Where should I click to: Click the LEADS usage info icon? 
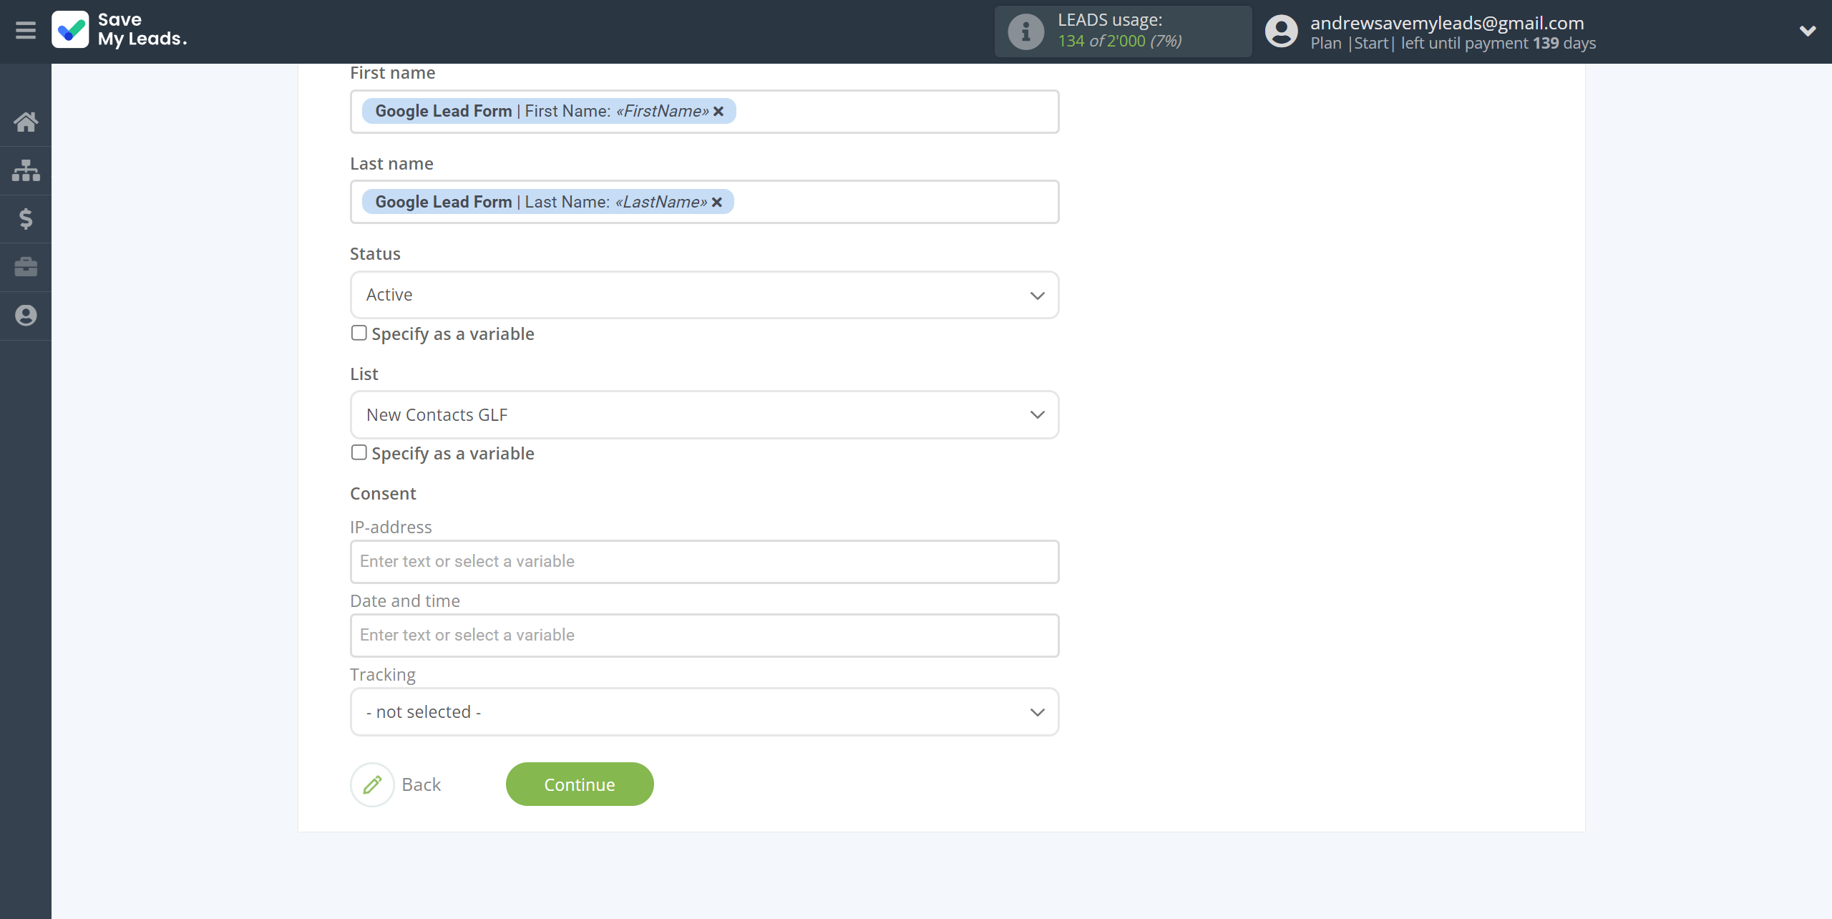point(1025,31)
